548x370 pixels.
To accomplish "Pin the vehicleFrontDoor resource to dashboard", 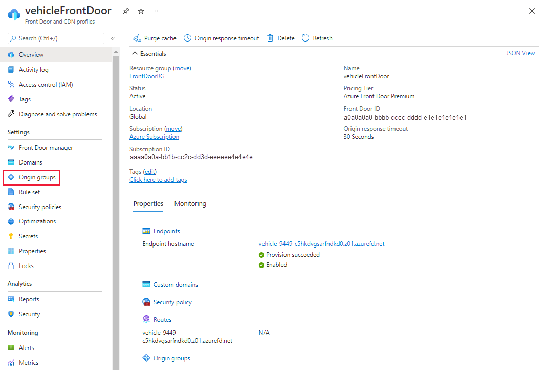I will click(x=126, y=11).
